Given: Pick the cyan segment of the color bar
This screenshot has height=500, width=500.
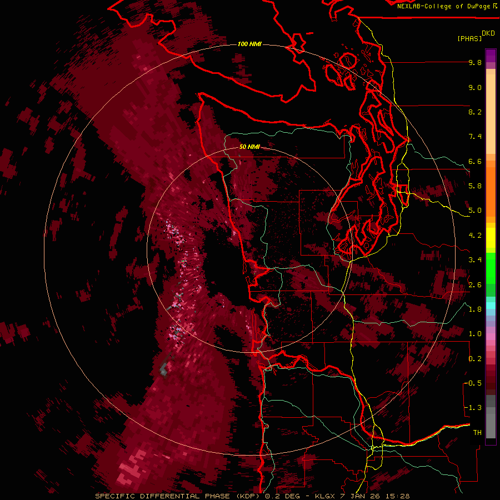Looking at the screenshot, I should (x=491, y=306).
